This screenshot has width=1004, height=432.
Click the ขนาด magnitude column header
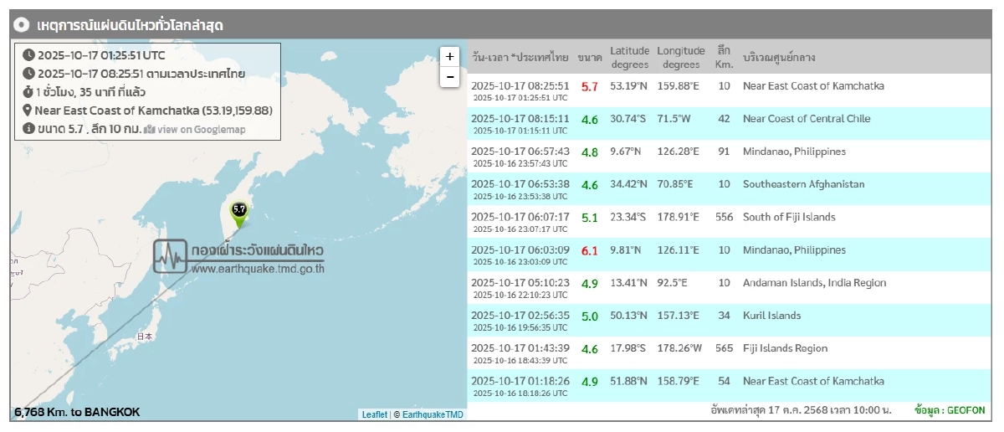pyautogui.click(x=589, y=58)
